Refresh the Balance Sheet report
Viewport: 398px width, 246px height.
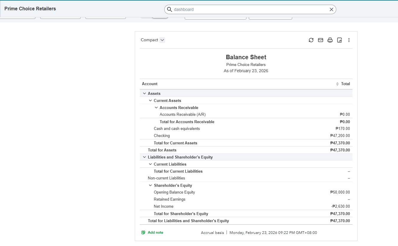click(311, 40)
